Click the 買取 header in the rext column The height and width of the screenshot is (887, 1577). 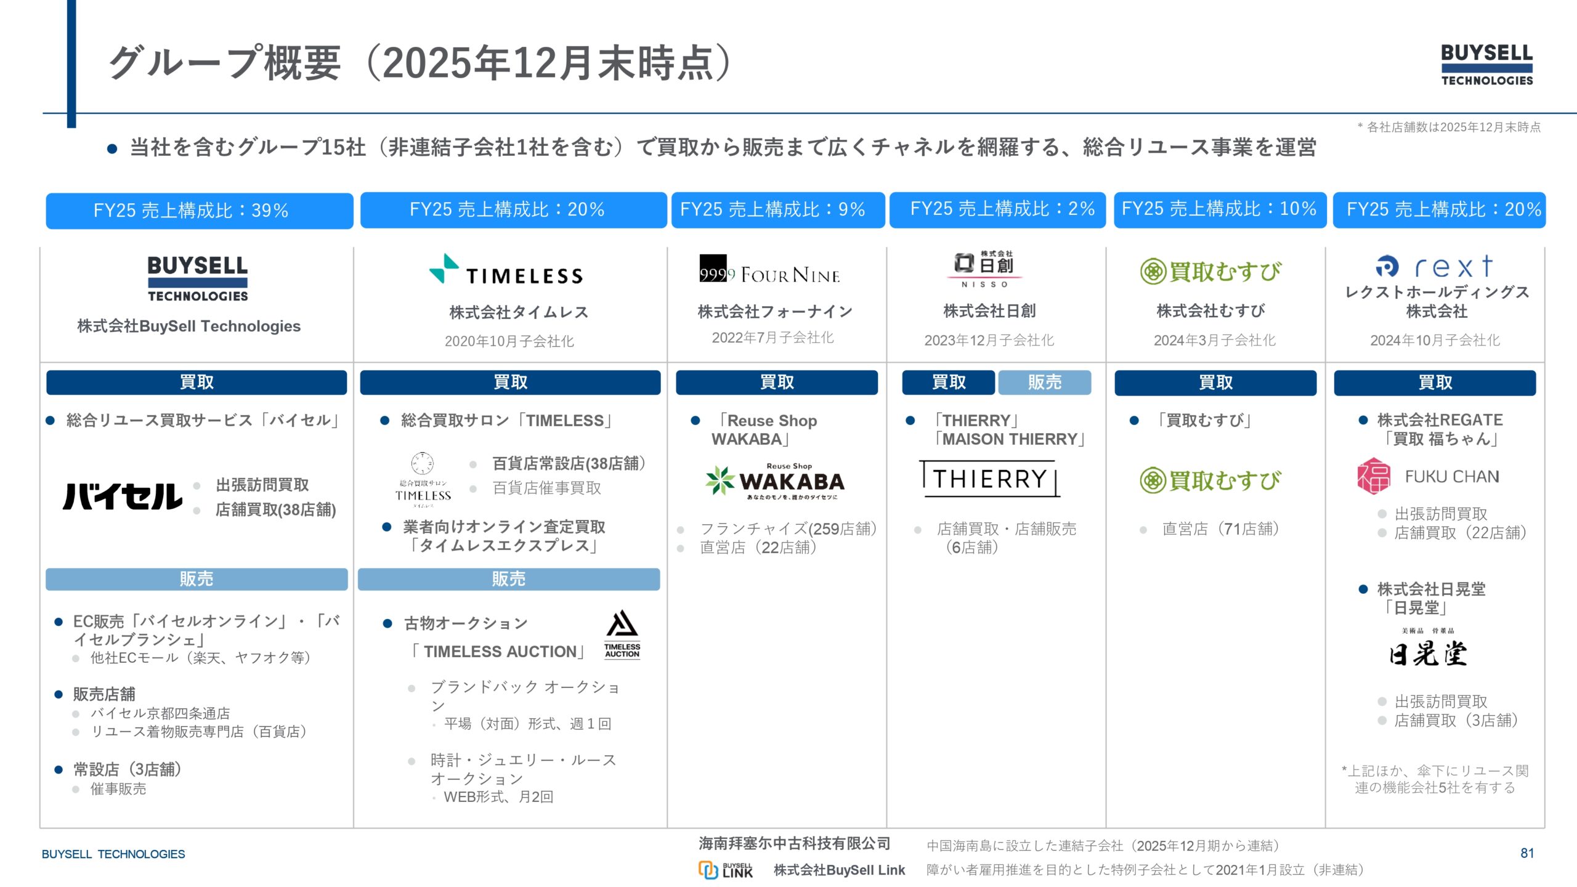[1435, 382]
